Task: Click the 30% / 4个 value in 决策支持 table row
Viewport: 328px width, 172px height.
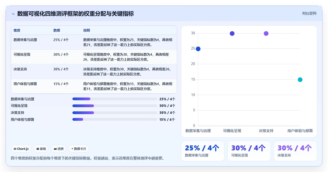Action: pos(61,69)
